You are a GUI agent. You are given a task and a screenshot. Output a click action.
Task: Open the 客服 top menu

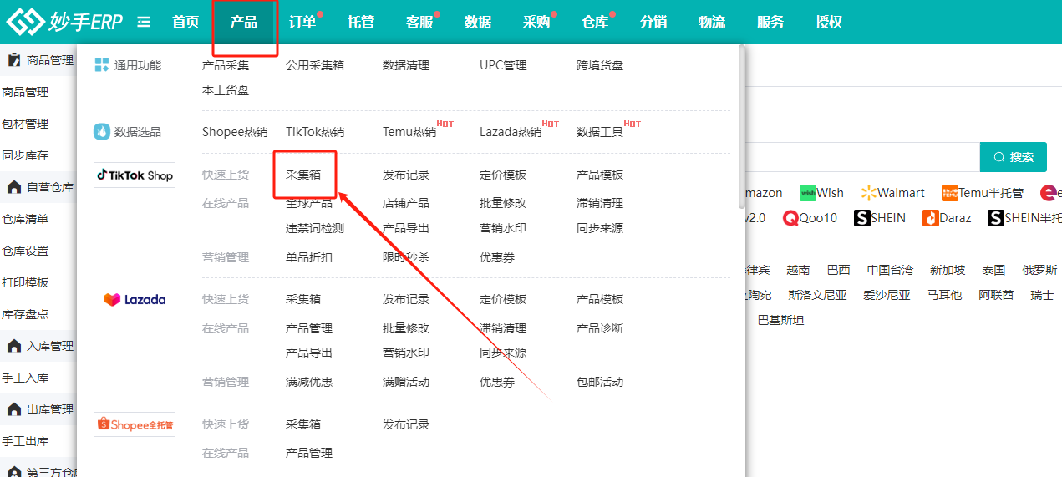tap(419, 23)
